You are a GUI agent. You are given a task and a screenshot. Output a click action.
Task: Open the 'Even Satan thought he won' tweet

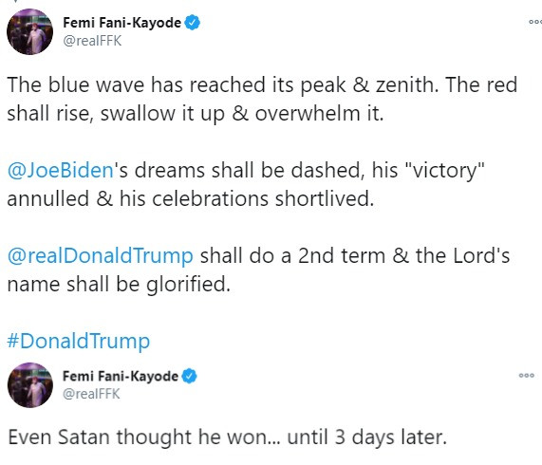tap(228, 437)
